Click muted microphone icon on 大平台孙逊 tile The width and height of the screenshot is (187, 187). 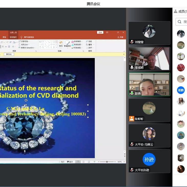click(x=132, y=170)
